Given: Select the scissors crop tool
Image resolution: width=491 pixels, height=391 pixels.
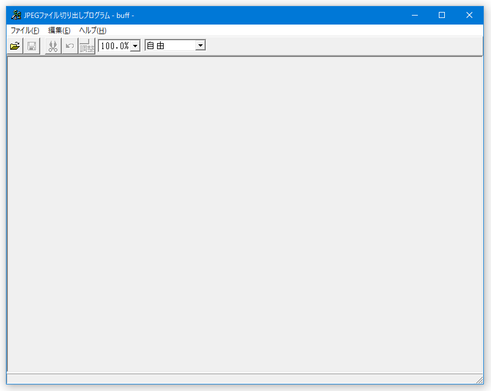Looking at the screenshot, I should coord(53,46).
